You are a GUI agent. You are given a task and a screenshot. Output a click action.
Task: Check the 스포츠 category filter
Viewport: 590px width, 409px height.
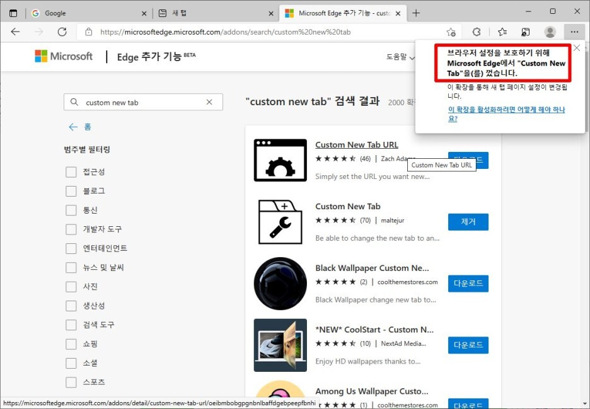[x=71, y=383]
